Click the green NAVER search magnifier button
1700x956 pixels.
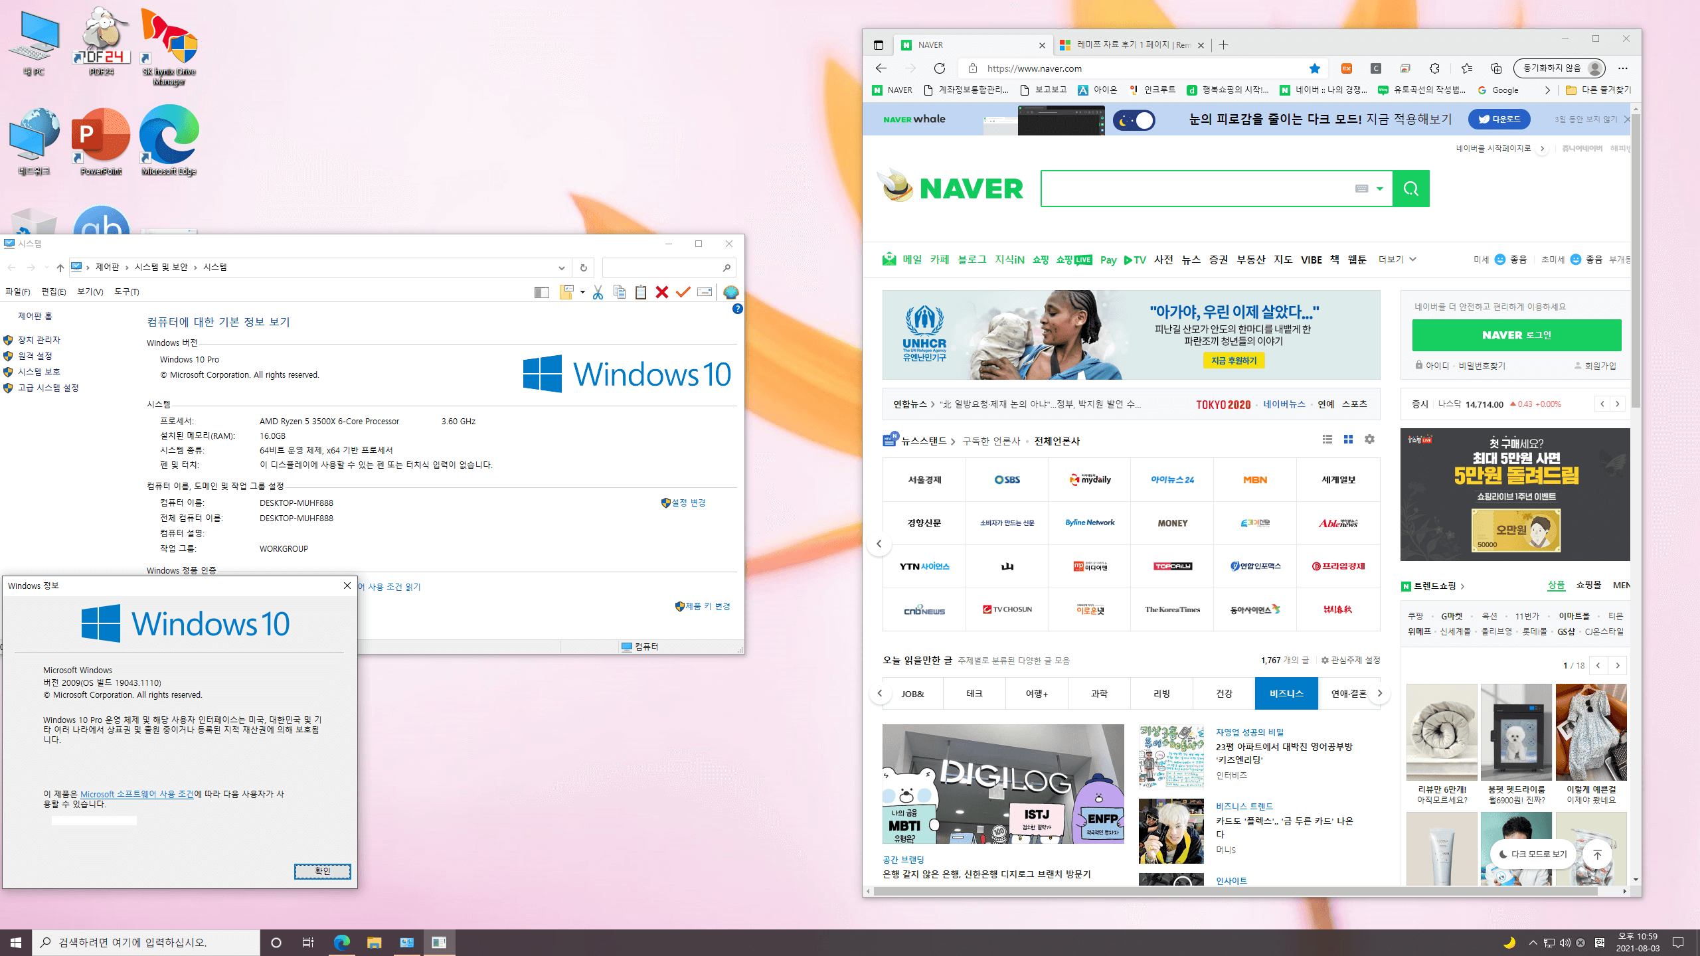(x=1411, y=189)
